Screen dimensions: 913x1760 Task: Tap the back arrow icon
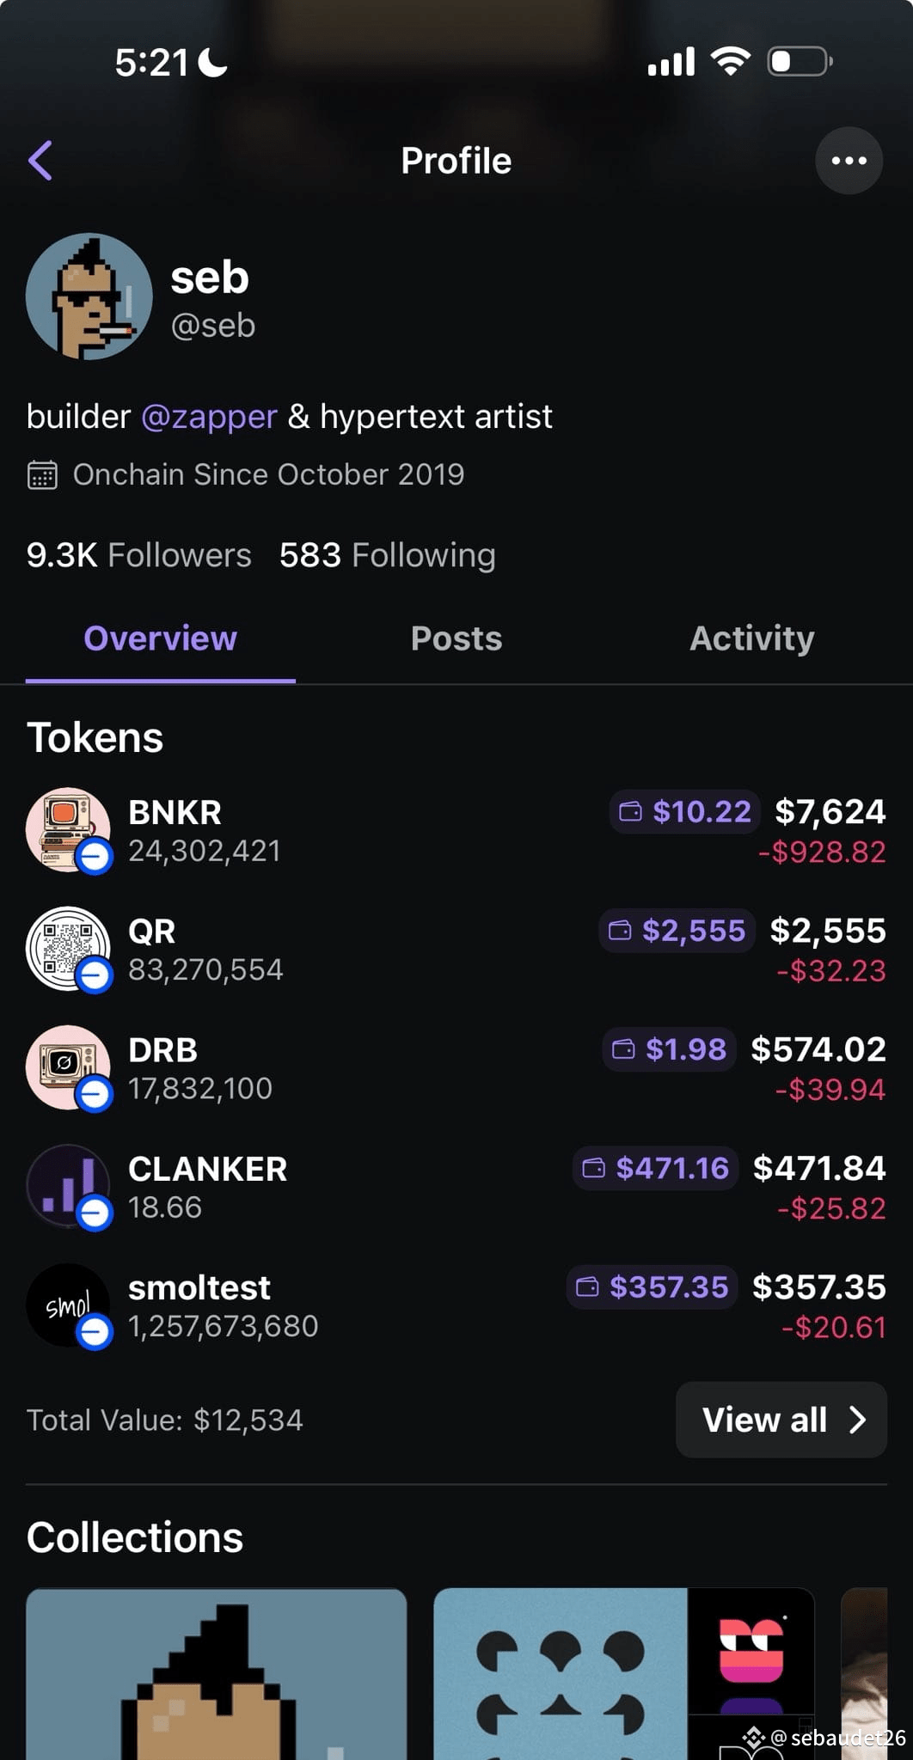coord(40,161)
